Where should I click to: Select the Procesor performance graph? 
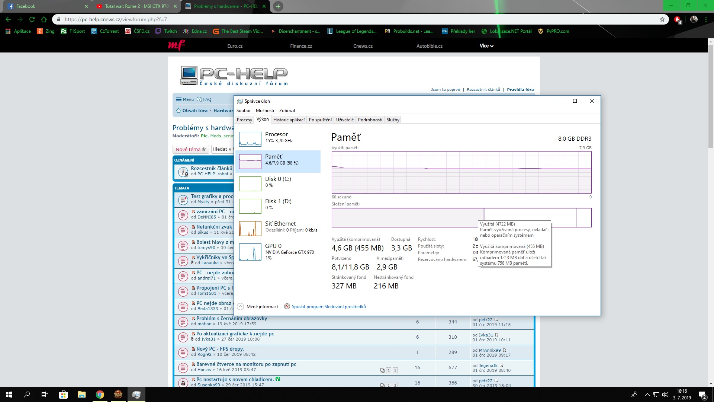click(250, 139)
